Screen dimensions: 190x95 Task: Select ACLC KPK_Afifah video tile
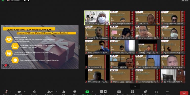pos(173,32)
